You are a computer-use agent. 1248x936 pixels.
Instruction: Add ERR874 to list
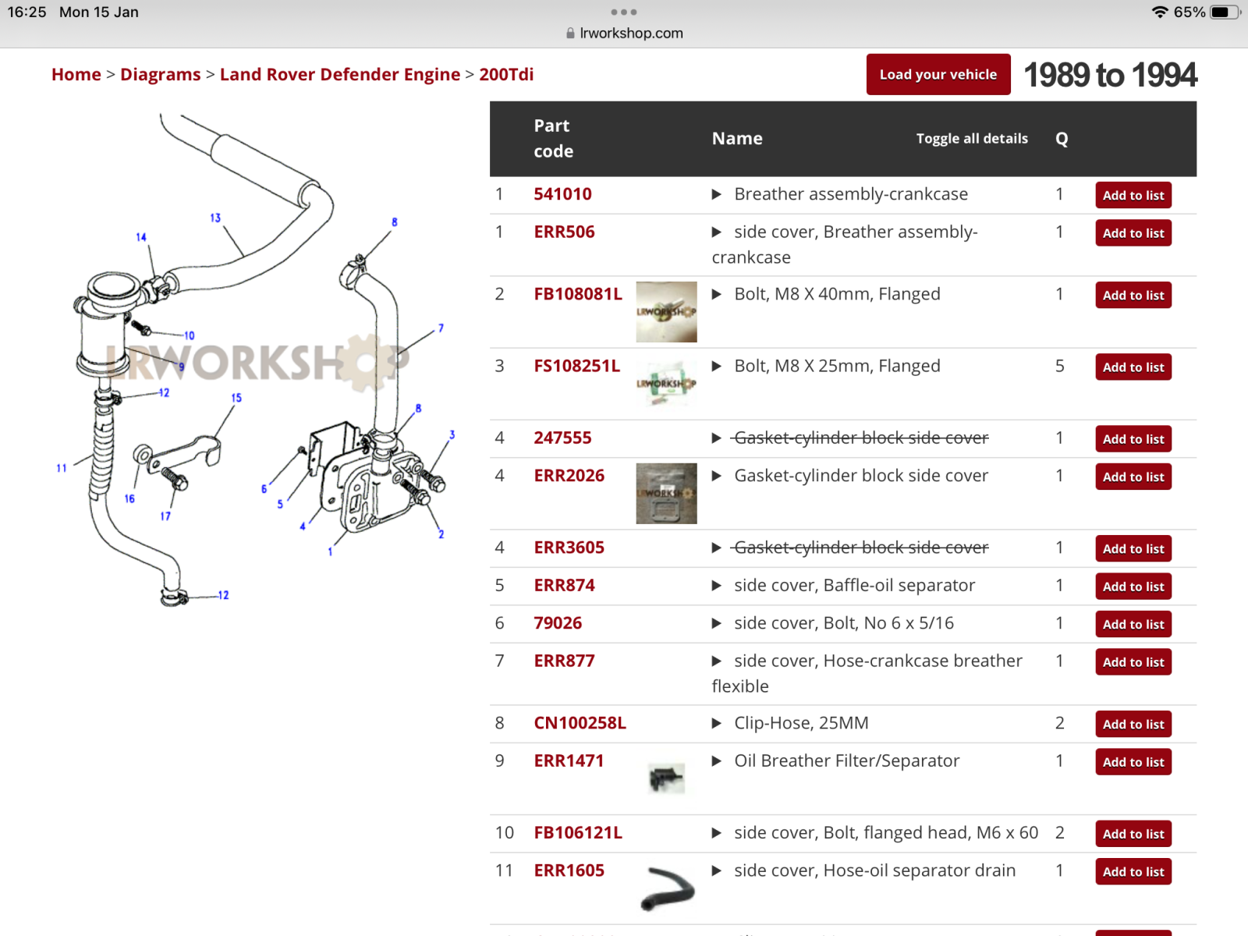1133,587
